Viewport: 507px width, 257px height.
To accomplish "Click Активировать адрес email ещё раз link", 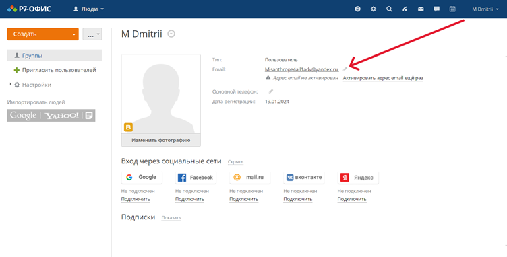I will click(383, 78).
